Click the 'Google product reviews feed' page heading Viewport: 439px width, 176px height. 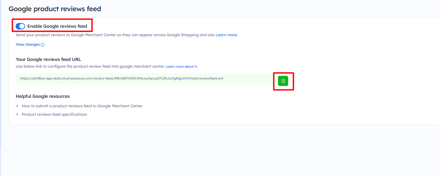pos(55,9)
